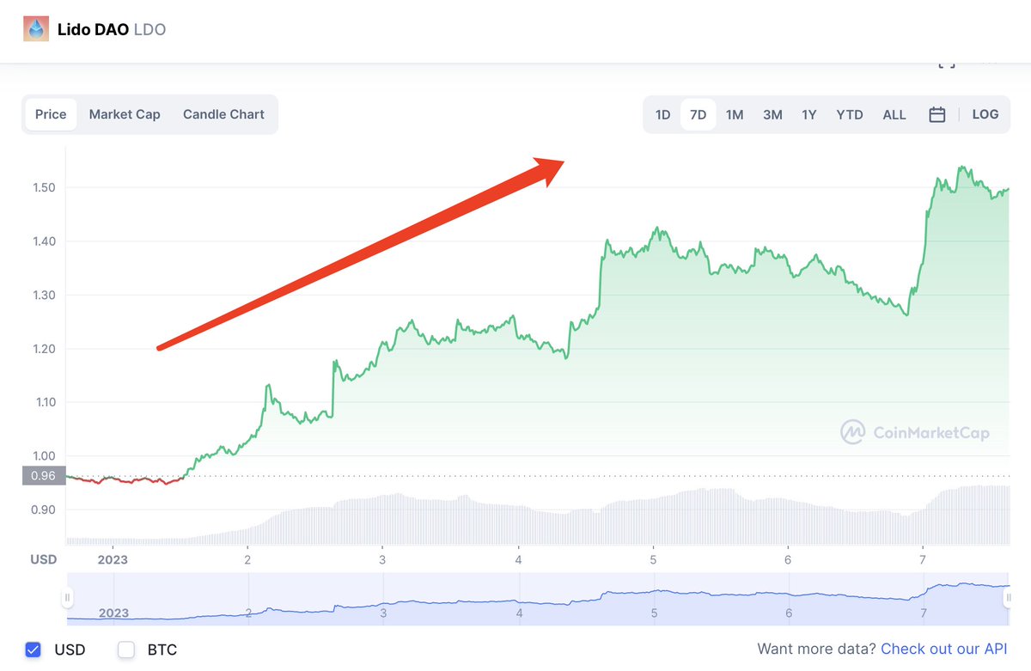The height and width of the screenshot is (671, 1031).
Task: Open the calendar date range picker
Action: pyautogui.click(x=937, y=114)
